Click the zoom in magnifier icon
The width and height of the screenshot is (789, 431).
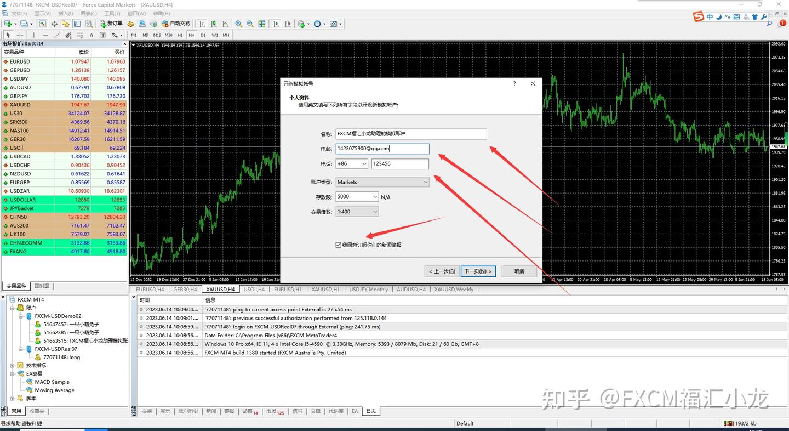pyautogui.click(x=239, y=24)
